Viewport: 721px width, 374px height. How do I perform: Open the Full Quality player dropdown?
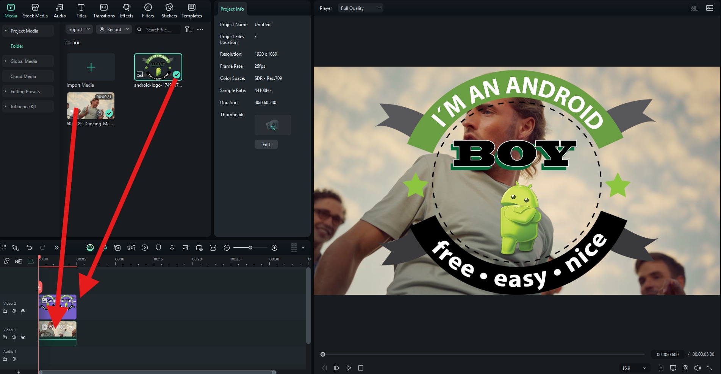(x=360, y=8)
